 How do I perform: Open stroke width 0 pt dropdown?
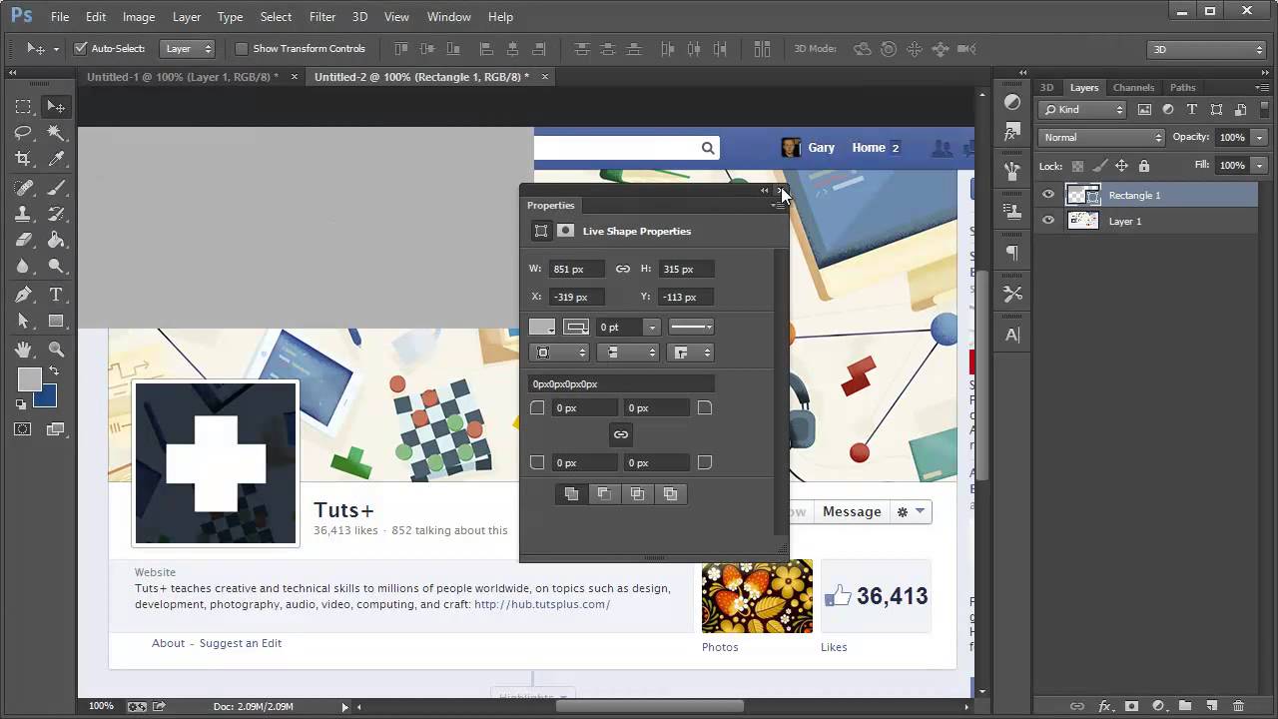pos(652,327)
